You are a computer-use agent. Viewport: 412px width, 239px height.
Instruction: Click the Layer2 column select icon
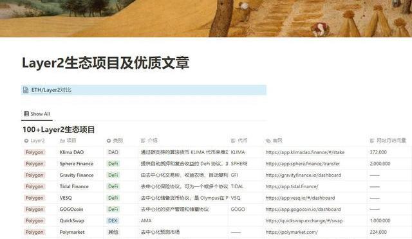pos(26,141)
